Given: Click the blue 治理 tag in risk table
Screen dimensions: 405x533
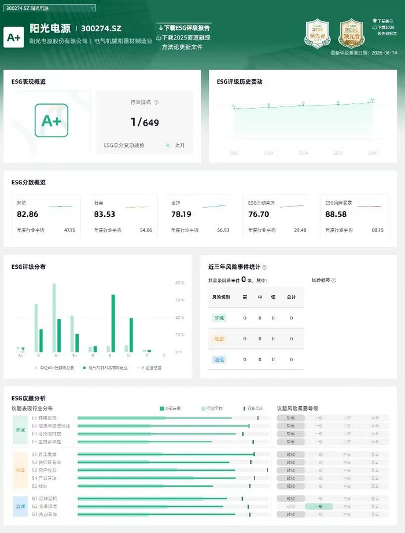Looking at the screenshot, I should click(219, 359).
